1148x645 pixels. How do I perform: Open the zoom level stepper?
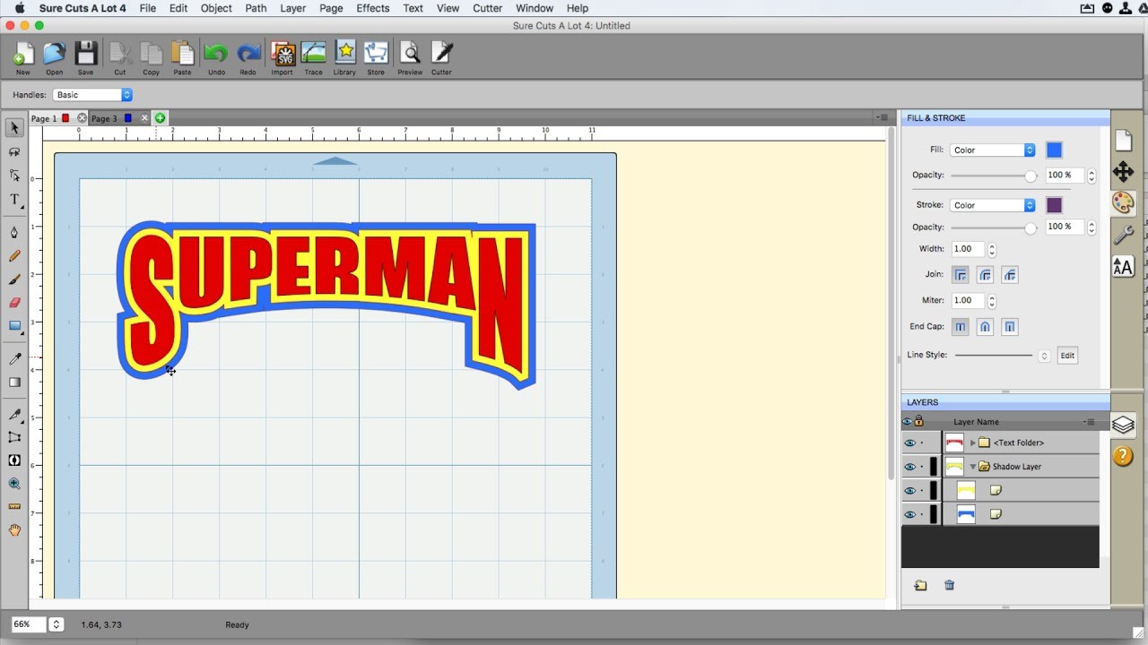click(x=56, y=624)
